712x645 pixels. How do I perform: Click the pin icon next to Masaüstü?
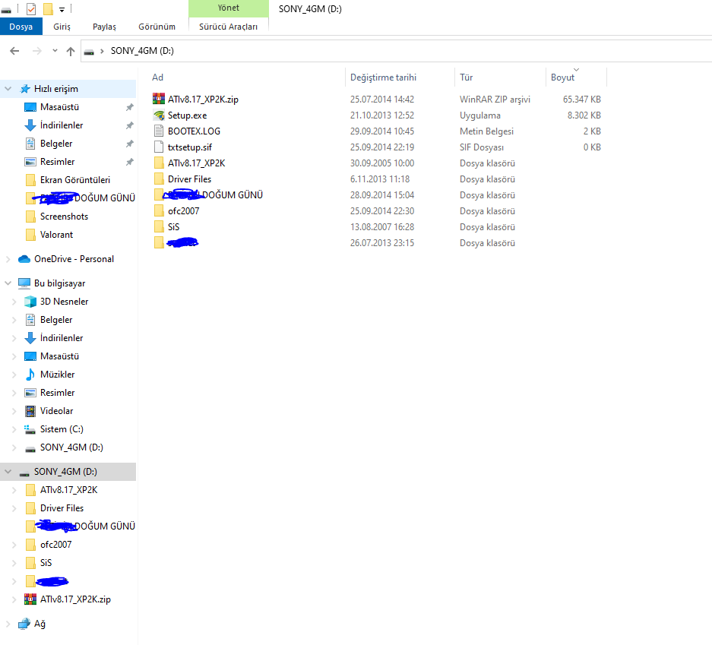click(x=129, y=107)
